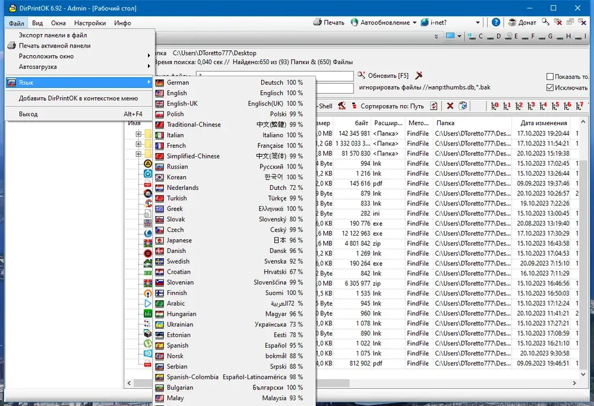The image size is (594, 406).
Task: Click the vertical scrollbar down arrow
Action: [583, 374]
